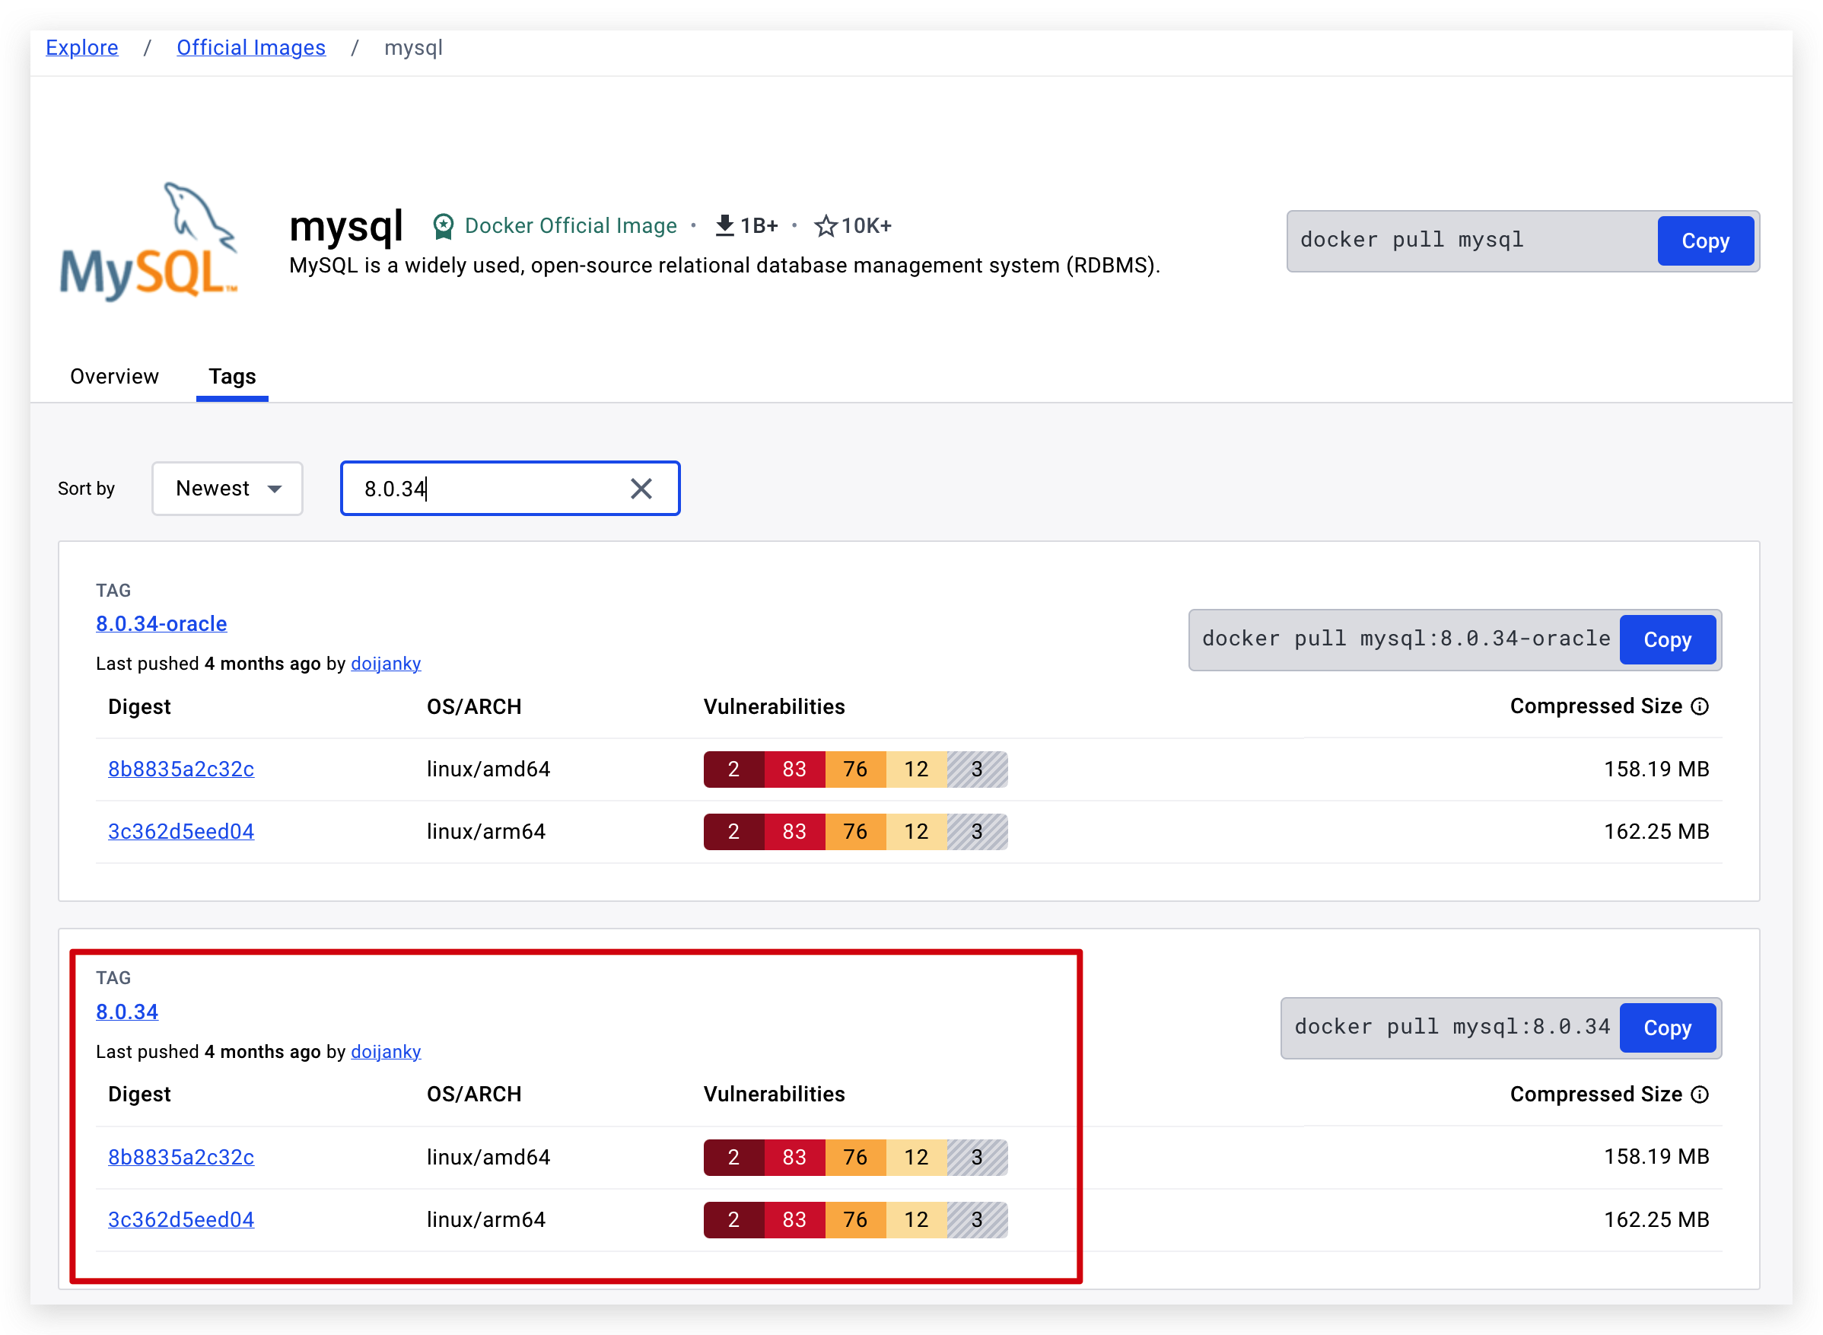Click the info icon next to Compressed Size in 8.0.34 card
This screenshot has width=1823, height=1335.
[x=1700, y=1094]
